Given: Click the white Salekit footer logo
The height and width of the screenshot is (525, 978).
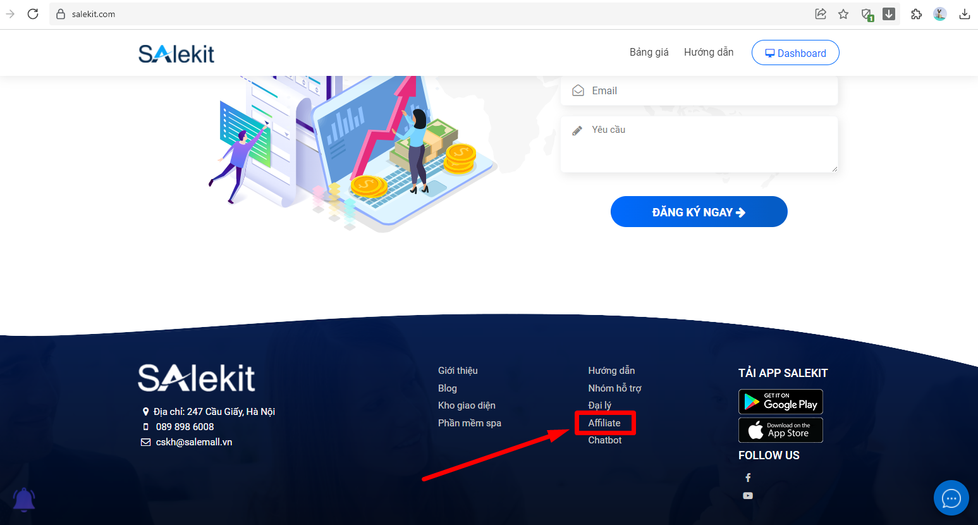Looking at the screenshot, I should click(x=197, y=378).
